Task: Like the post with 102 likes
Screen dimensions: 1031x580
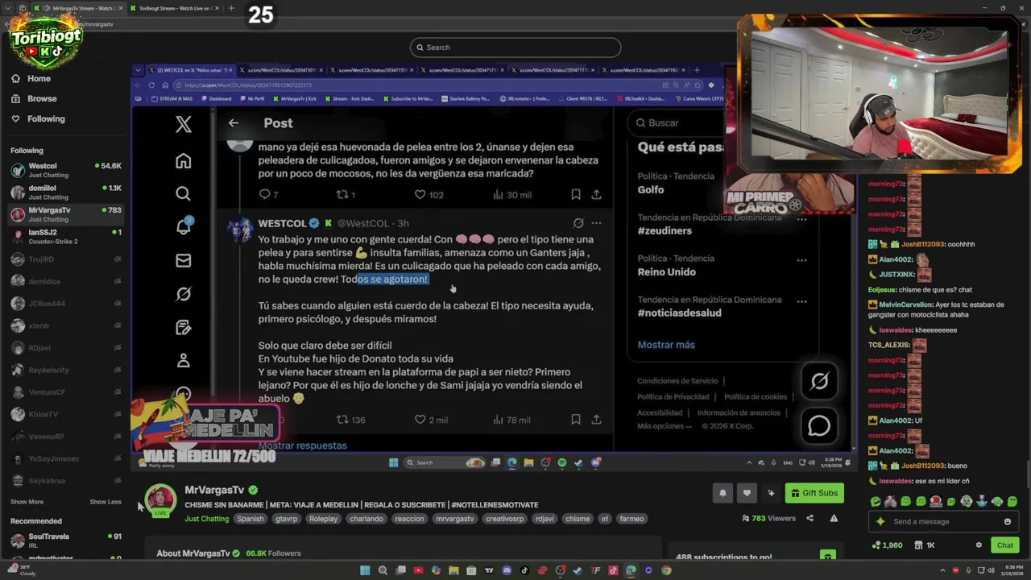Action: (420, 194)
